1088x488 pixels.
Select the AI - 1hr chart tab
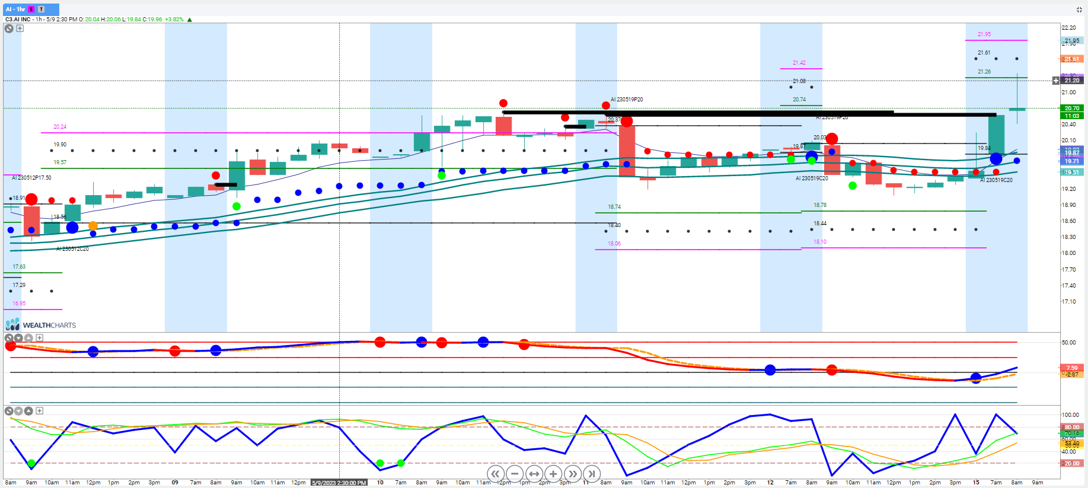point(31,9)
